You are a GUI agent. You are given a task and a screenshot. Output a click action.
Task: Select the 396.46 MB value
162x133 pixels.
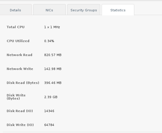[53, 83]
